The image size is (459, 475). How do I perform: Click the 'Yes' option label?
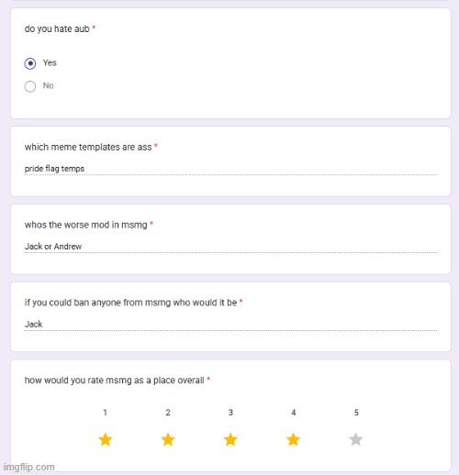click(x=50, y=62)
